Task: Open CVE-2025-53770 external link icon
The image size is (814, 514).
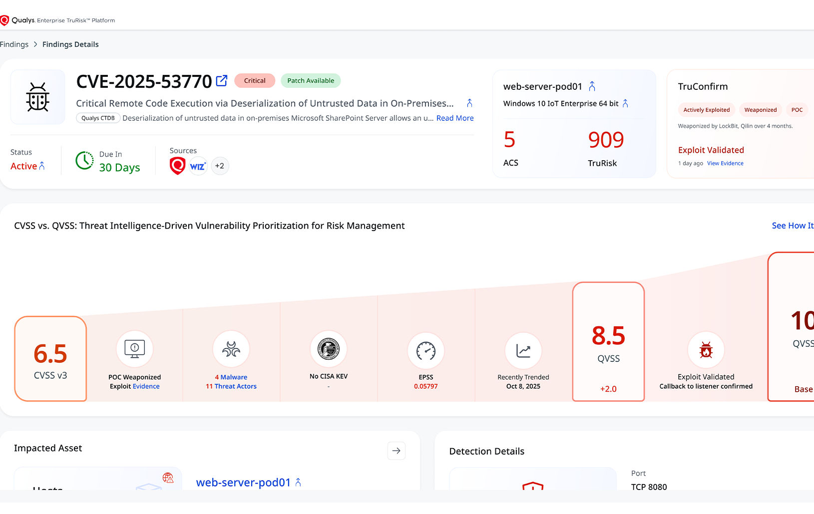Action: (222, 81)
